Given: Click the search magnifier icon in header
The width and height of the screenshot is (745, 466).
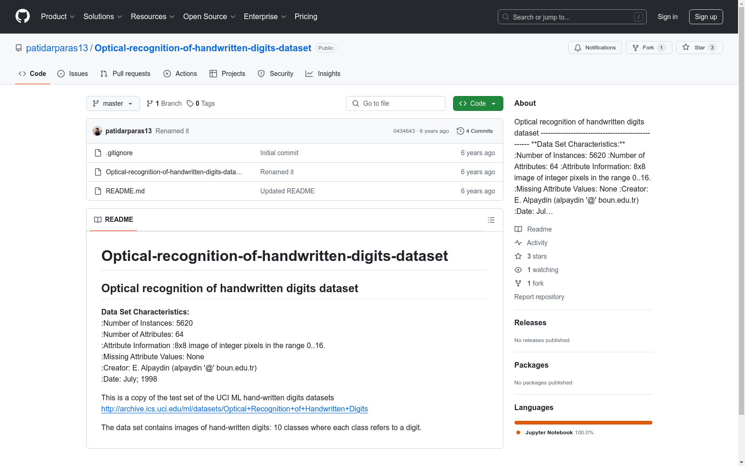Looking at the screenshot, I should point(506,17).
